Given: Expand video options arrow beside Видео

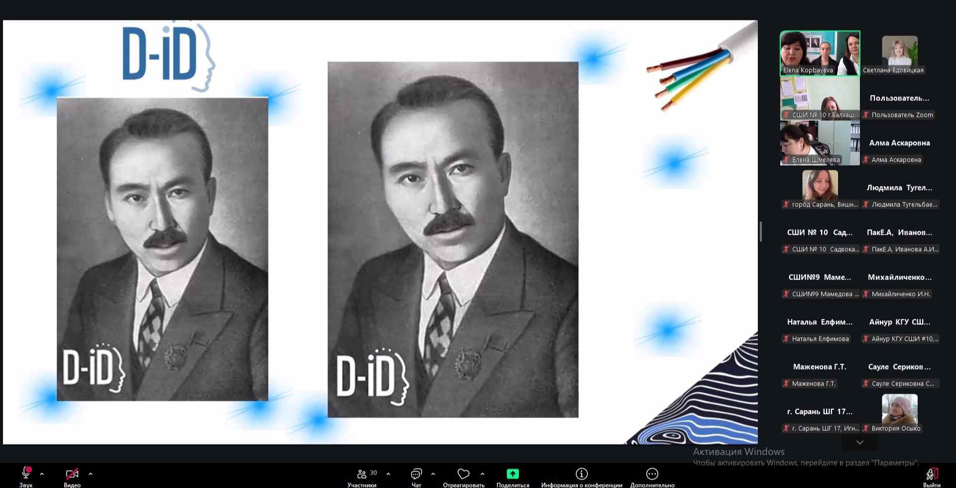Looking at the screenshot, I should tap(90, 474).
